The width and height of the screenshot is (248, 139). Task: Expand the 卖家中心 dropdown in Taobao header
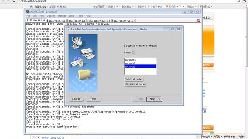pos(143,7)
